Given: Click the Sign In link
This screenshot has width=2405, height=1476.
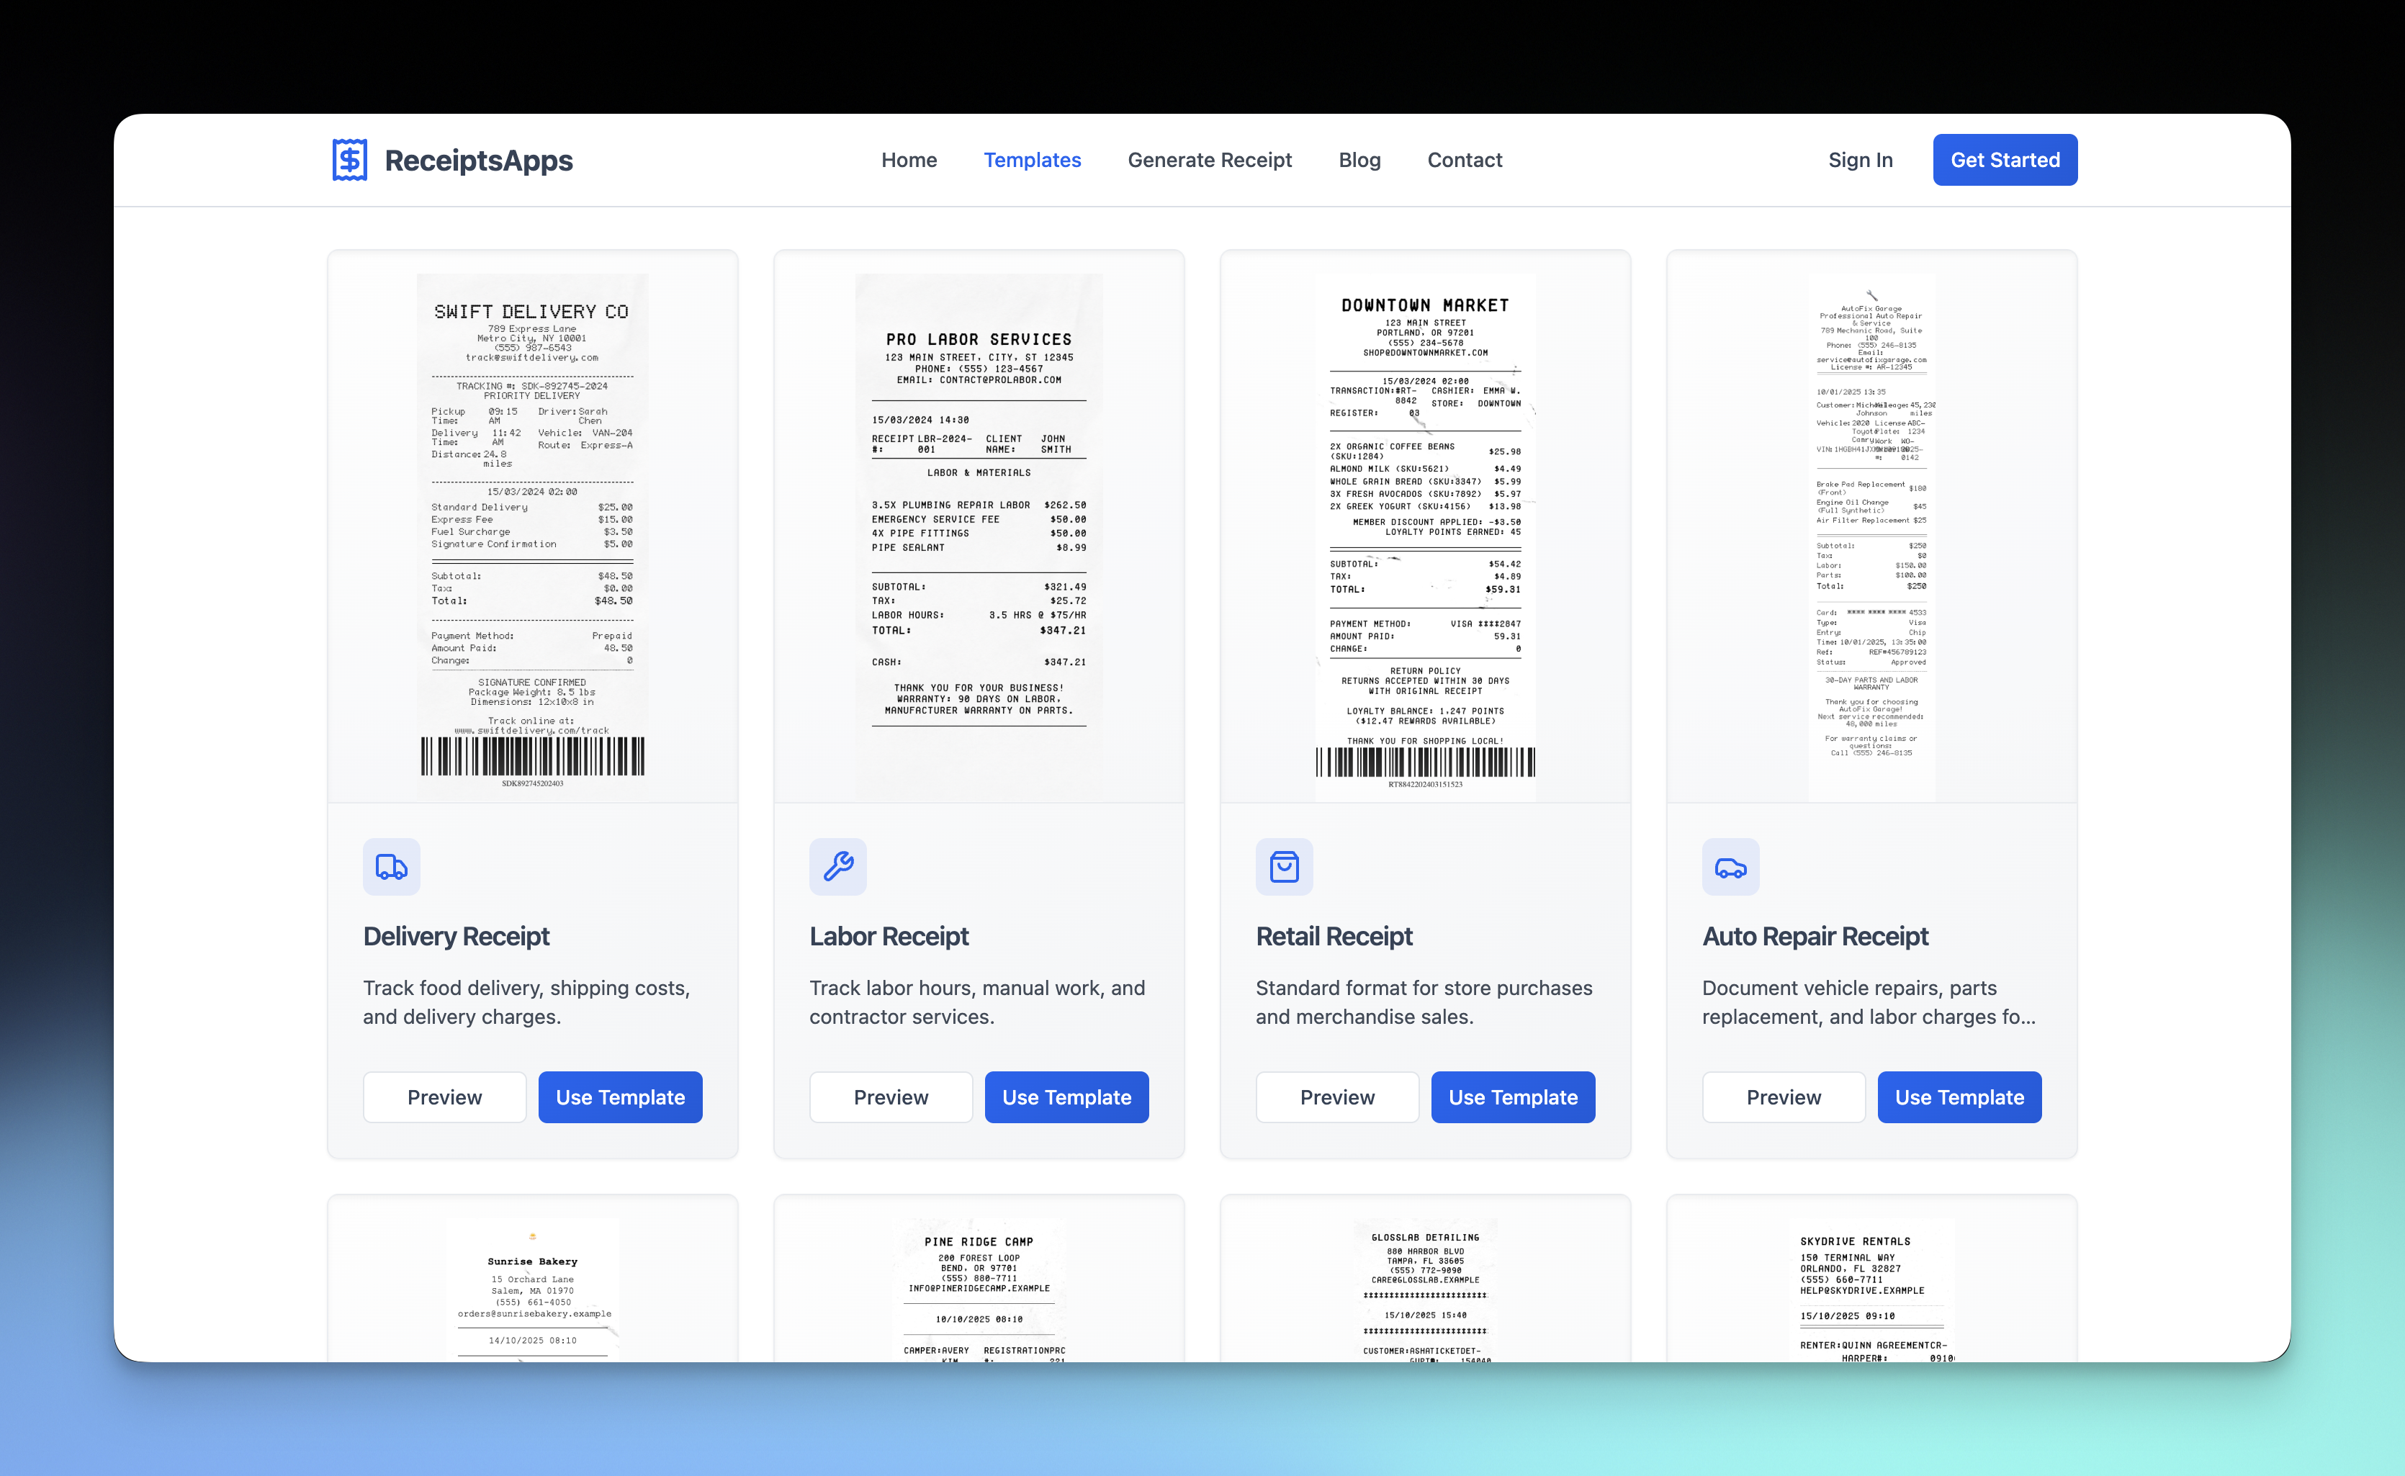Looking at the screenshot, I should [1859, 160].
